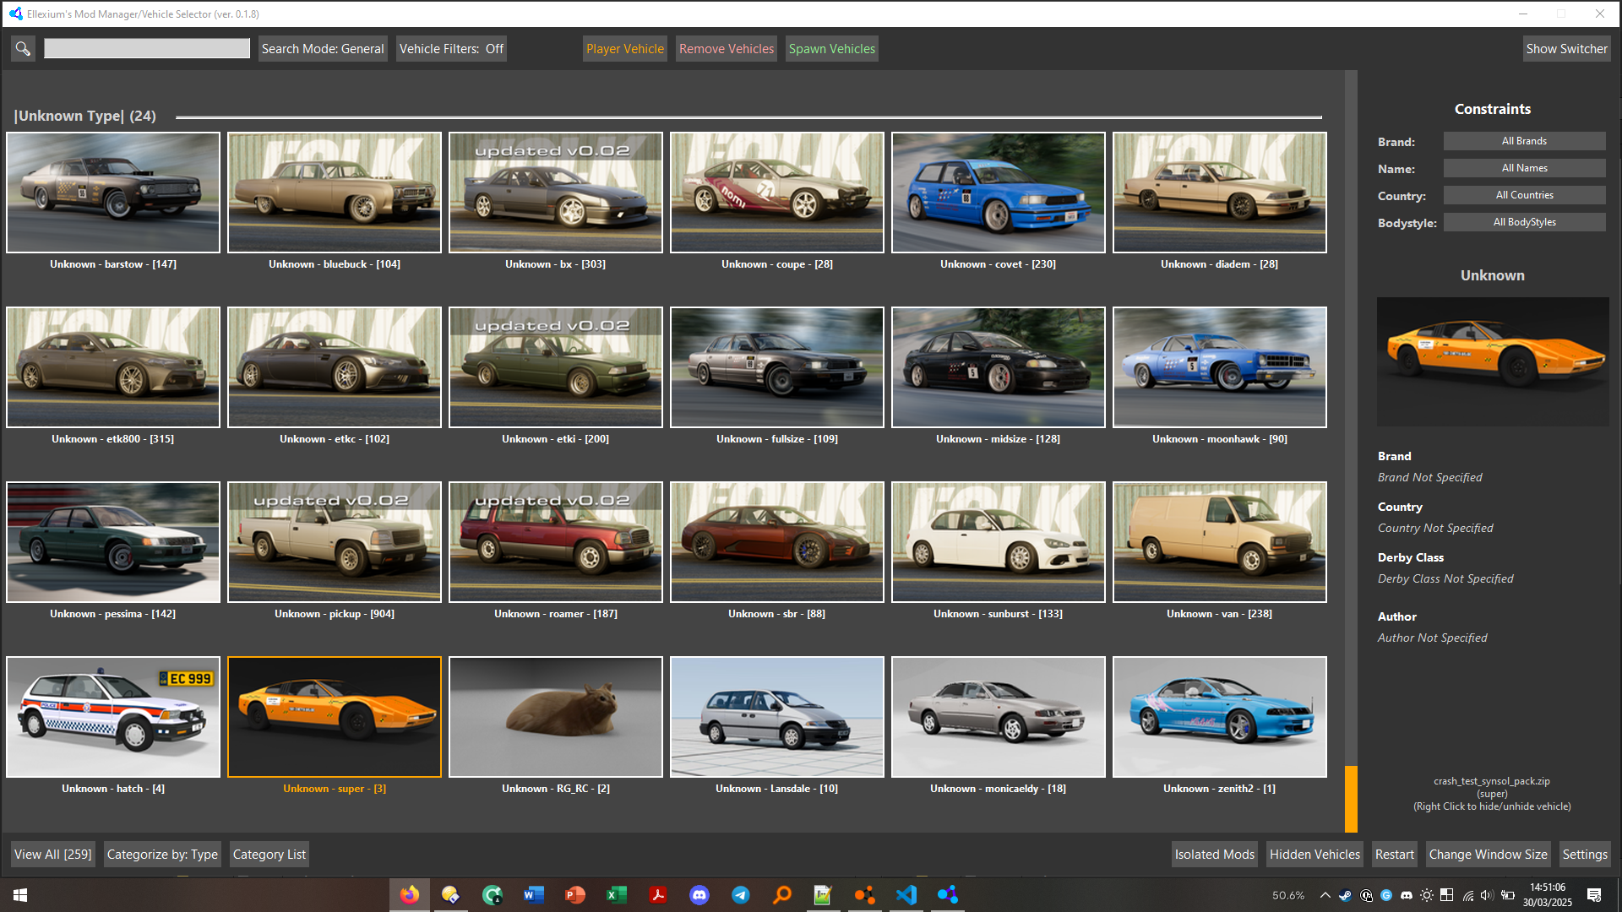Image resolution: width=1622 pixels, height=912 pixels.
Task: Click the orange vehicle list scrollbar
Action: point(1351,798)
